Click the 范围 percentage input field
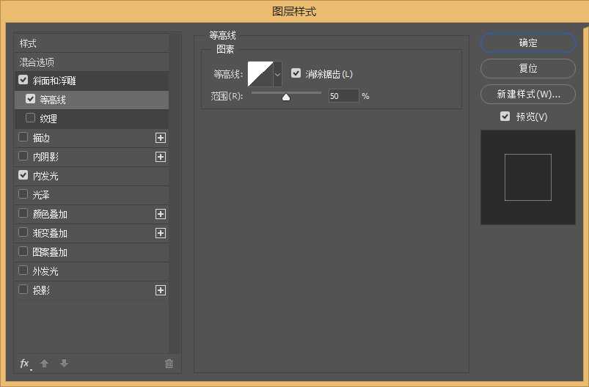This screenshot has height=387, width=589. coord(343,96)
